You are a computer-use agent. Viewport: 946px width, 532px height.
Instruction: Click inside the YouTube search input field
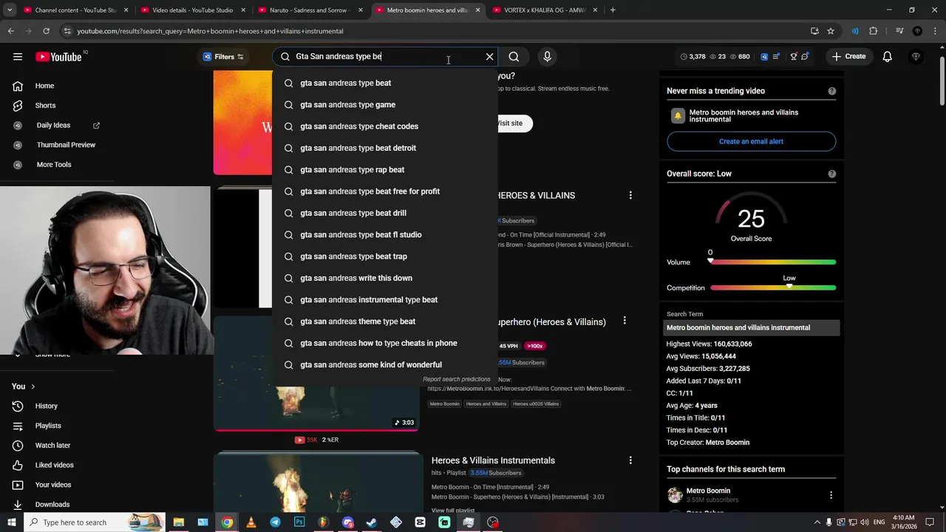click(x=384, y=56)
